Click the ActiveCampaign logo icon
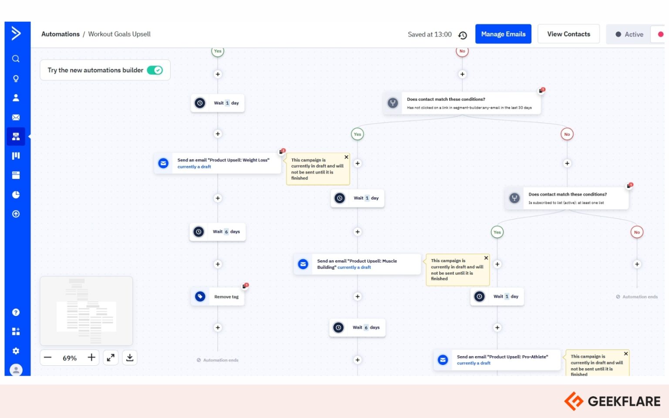 [16, 33]
